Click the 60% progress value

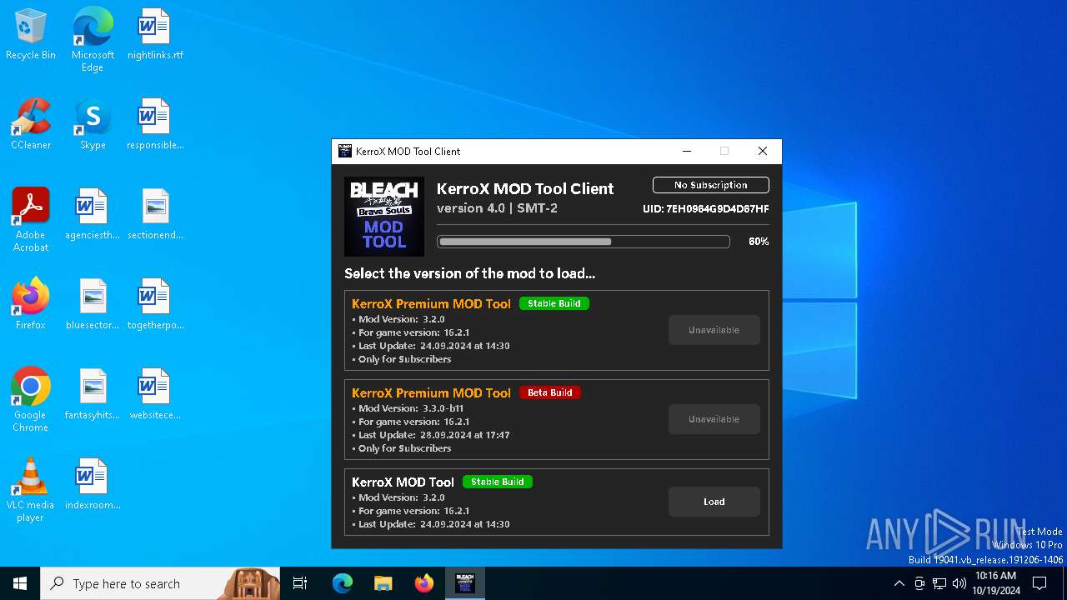click(759, 242)
